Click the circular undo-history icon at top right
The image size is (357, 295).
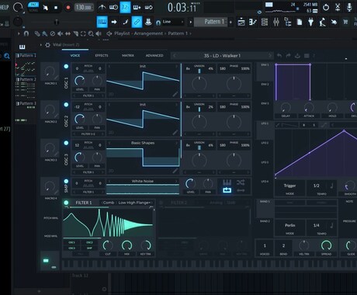pyautogui.click(x=326, y=8)
